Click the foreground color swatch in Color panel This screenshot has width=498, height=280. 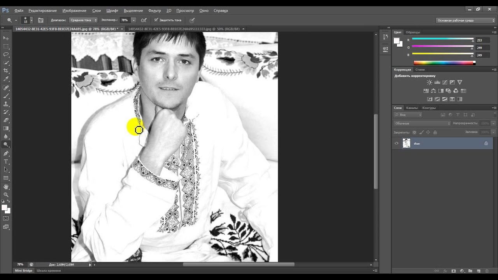coord(396,40)
